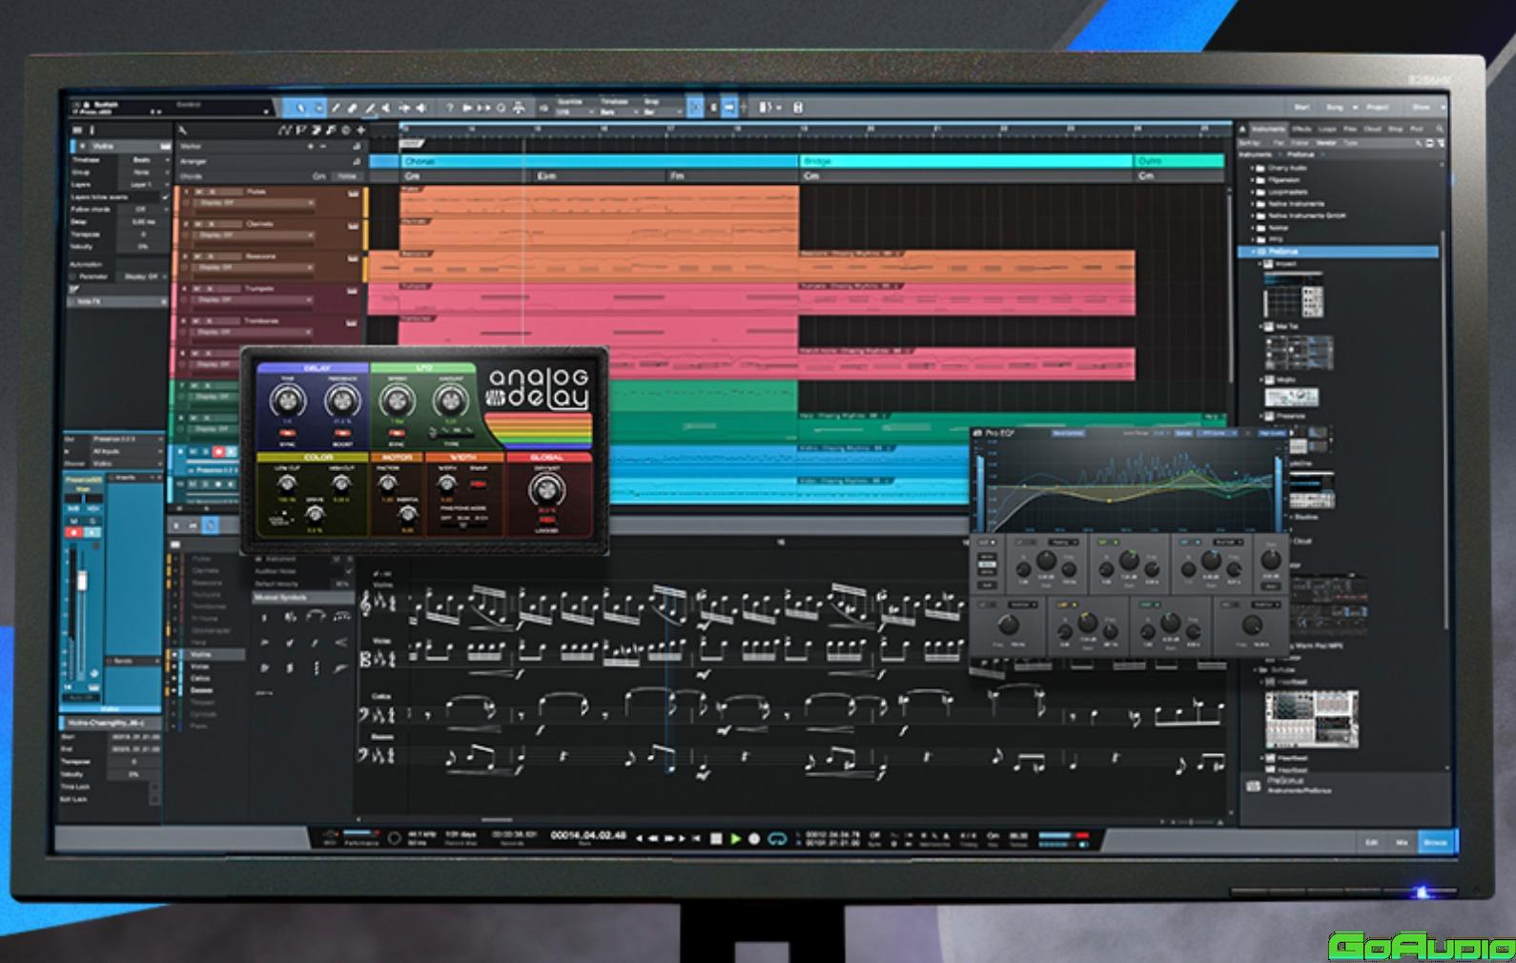This screenshot has height=963, width=1516.
Task: Open the Loops tab in Browser
Action: click(x=1327, y=129)
